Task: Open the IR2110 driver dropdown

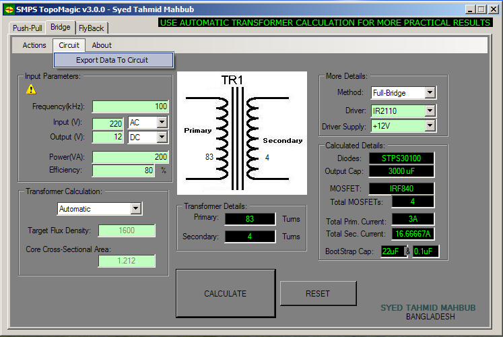Action: pyautogui.click(x=430, y=110)
